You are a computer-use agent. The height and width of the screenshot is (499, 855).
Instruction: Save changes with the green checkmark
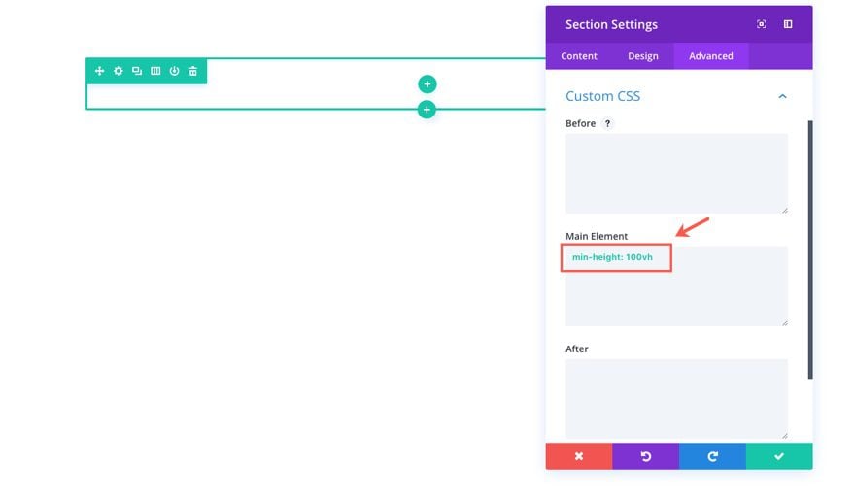tap(779, 456)
